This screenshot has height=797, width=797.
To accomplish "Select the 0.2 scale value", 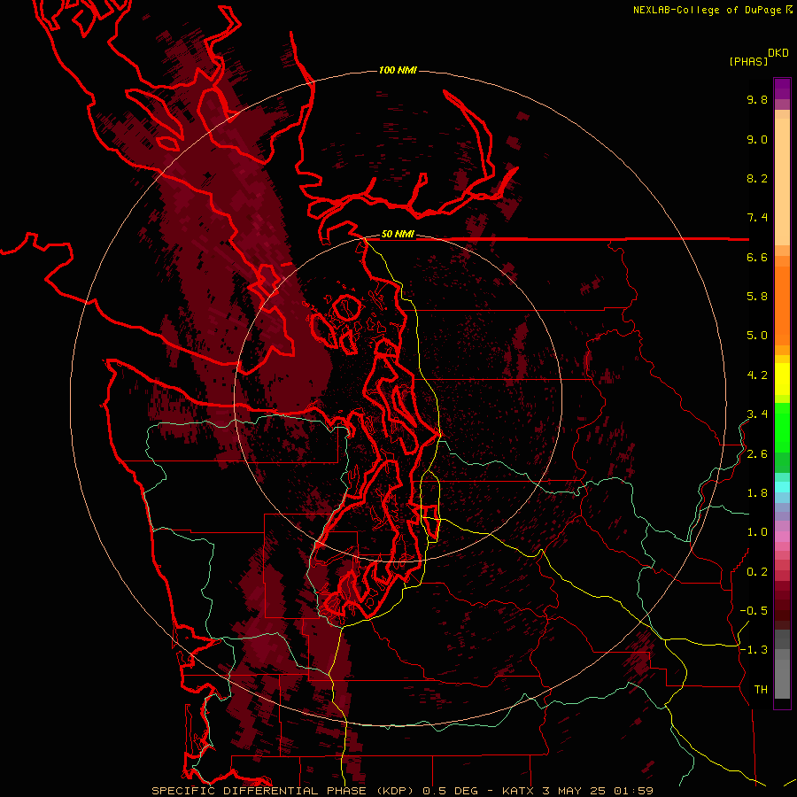I will tap(757, 572).
